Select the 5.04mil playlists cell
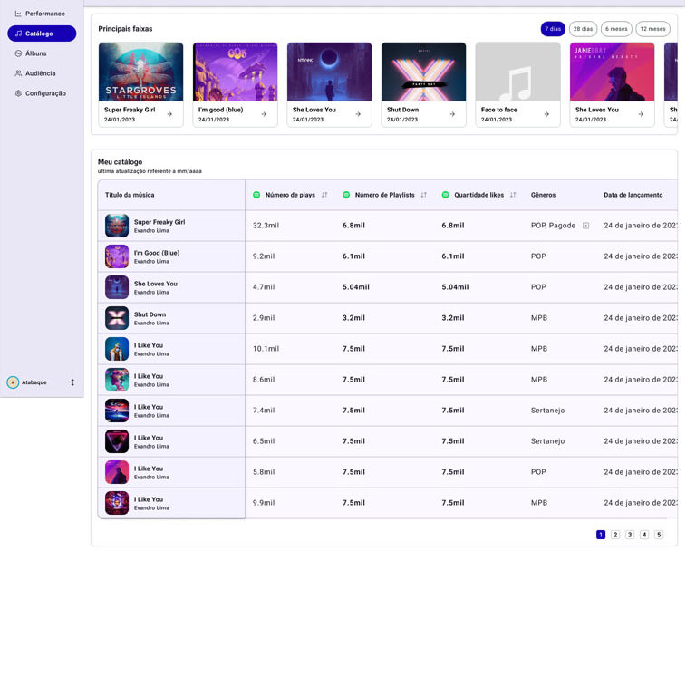This screenshot has width=686, height=686. (356, 287)
